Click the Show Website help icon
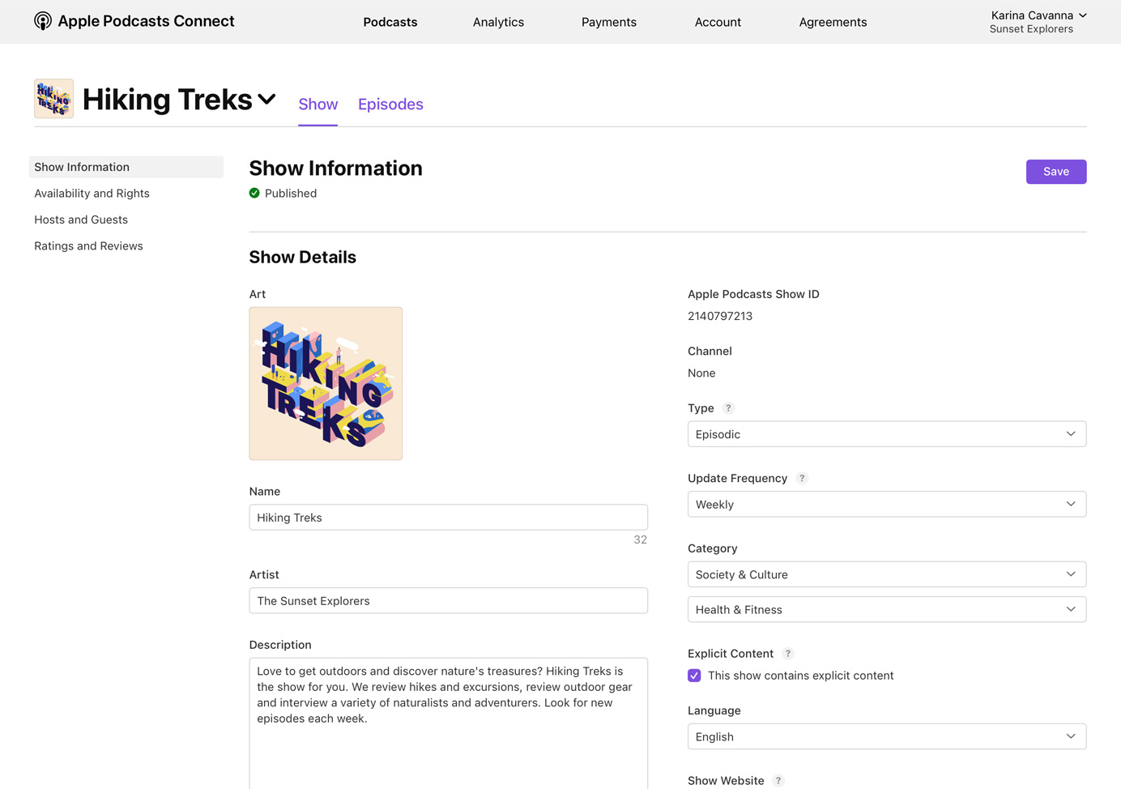 coord(778,780)
